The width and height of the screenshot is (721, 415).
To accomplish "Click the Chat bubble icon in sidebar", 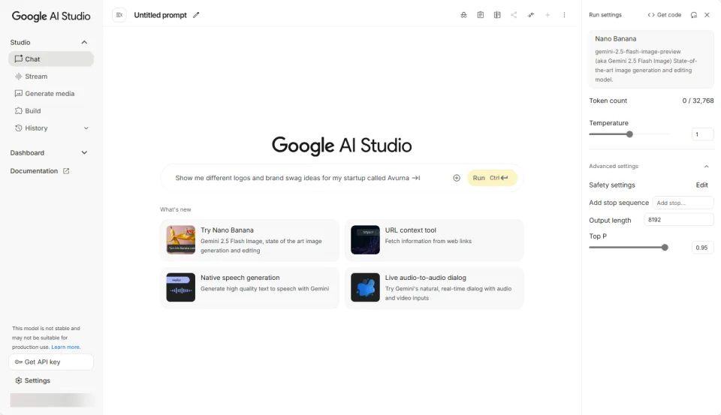I will (18, 59).
